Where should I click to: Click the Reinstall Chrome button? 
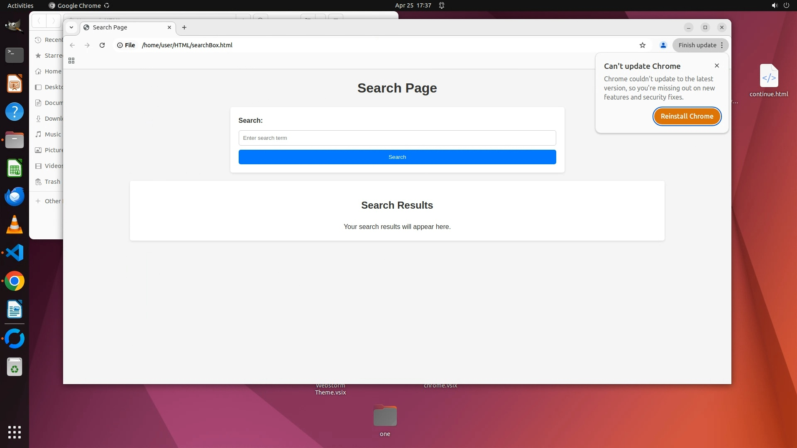687,116
